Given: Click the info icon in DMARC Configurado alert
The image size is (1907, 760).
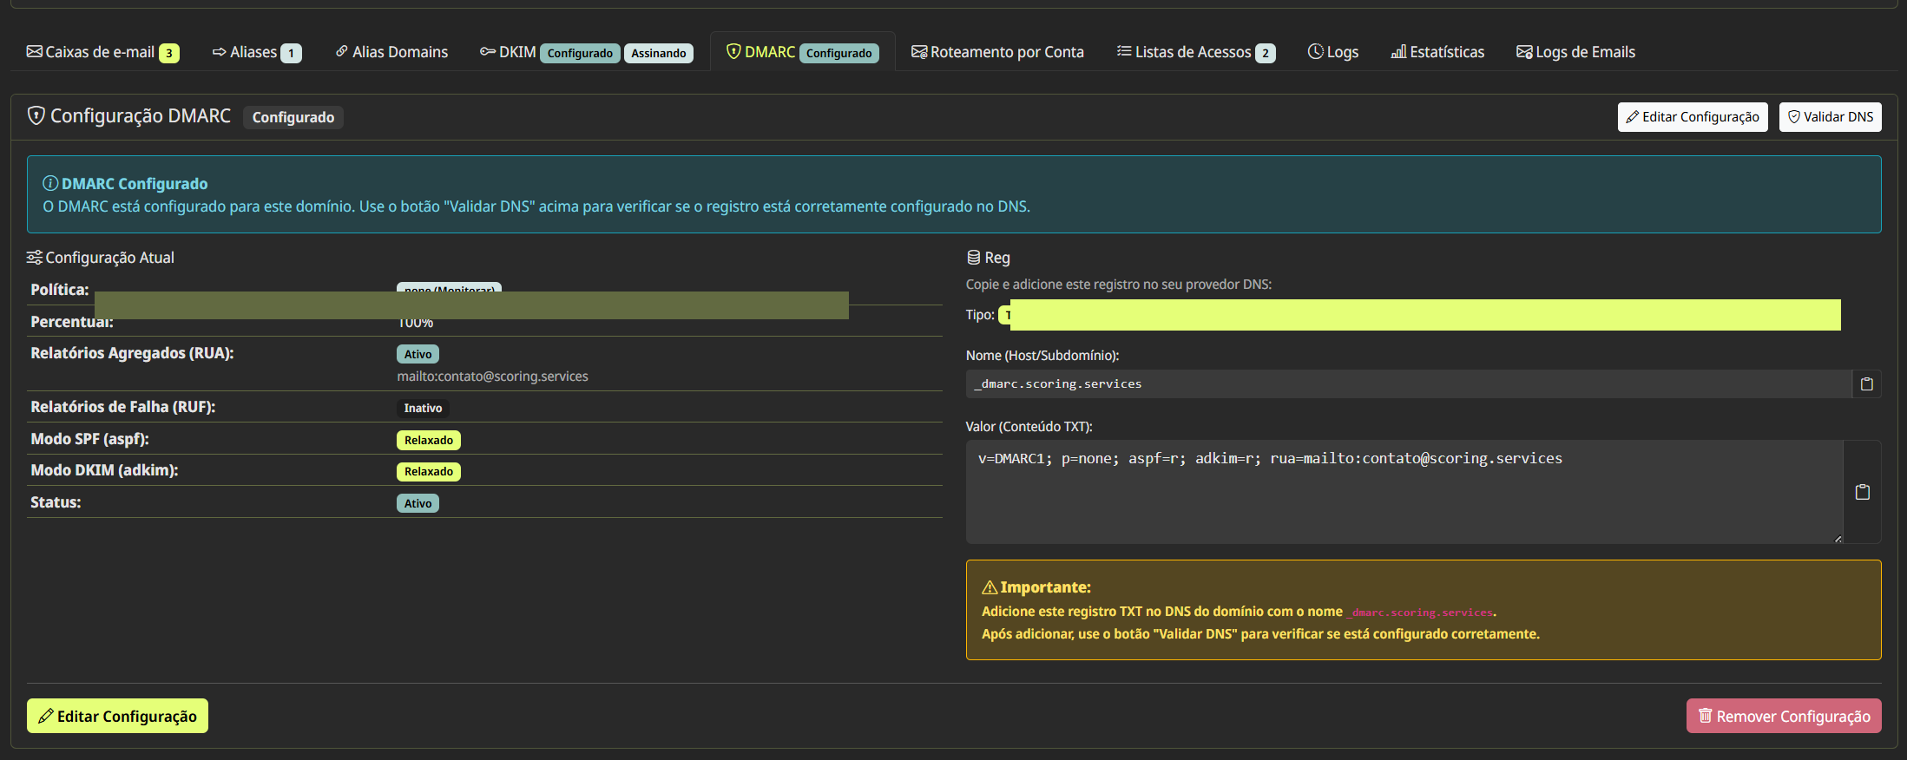Looking at the screenshot, I should point(50,183).
